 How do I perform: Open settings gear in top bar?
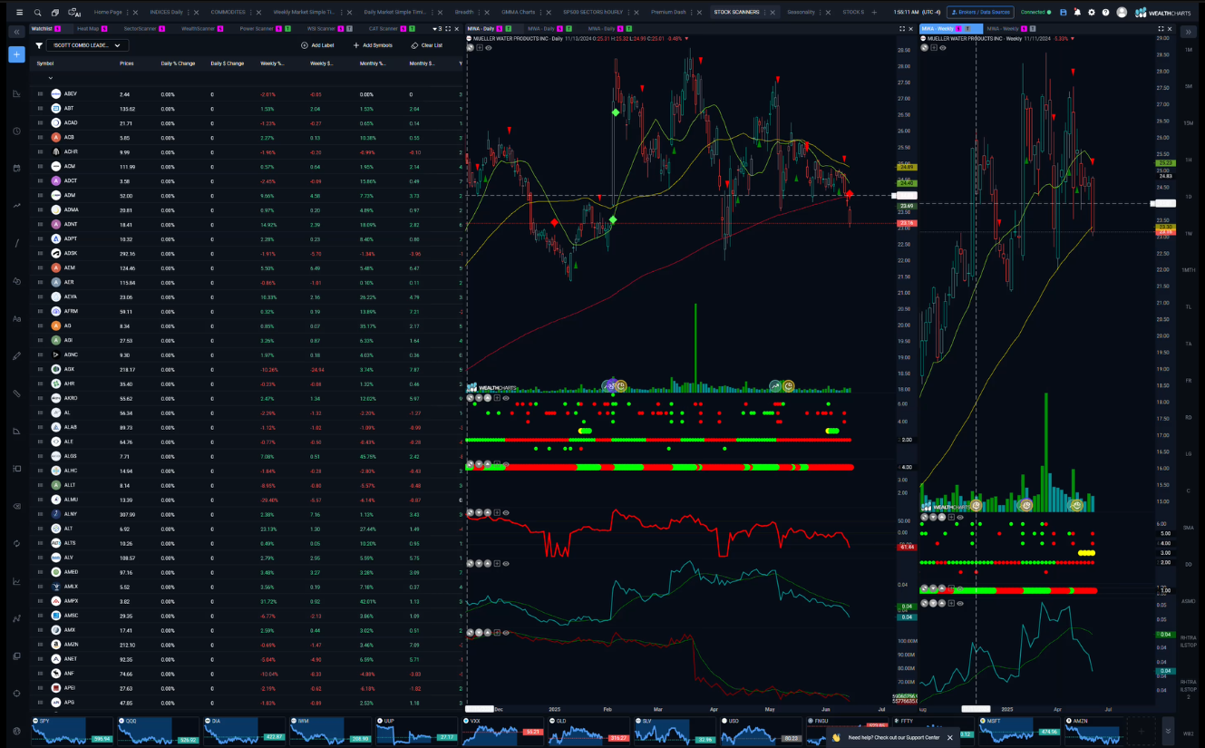(x=1092, y=13)
